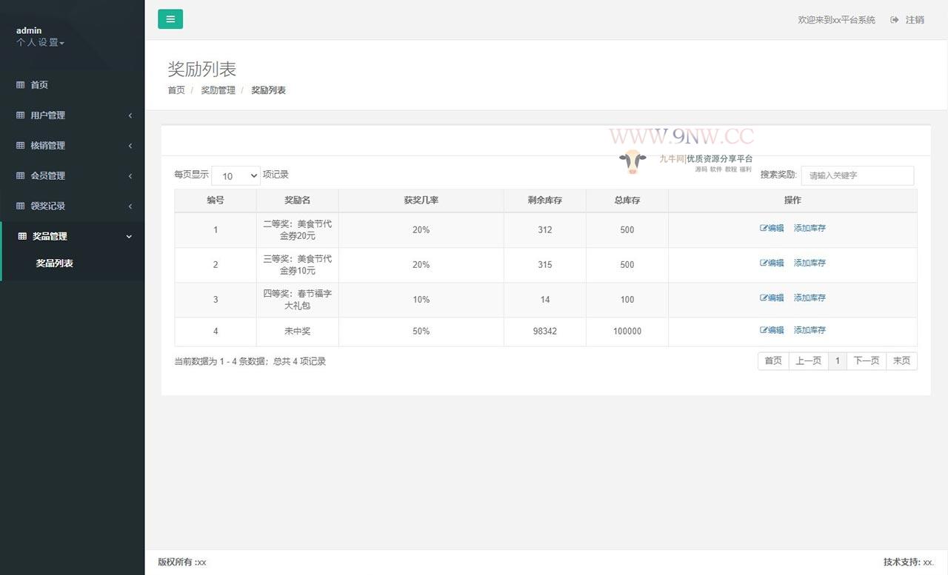
Task: Click 添加库存 for 四等奖 row
Action: pos(810,297)
